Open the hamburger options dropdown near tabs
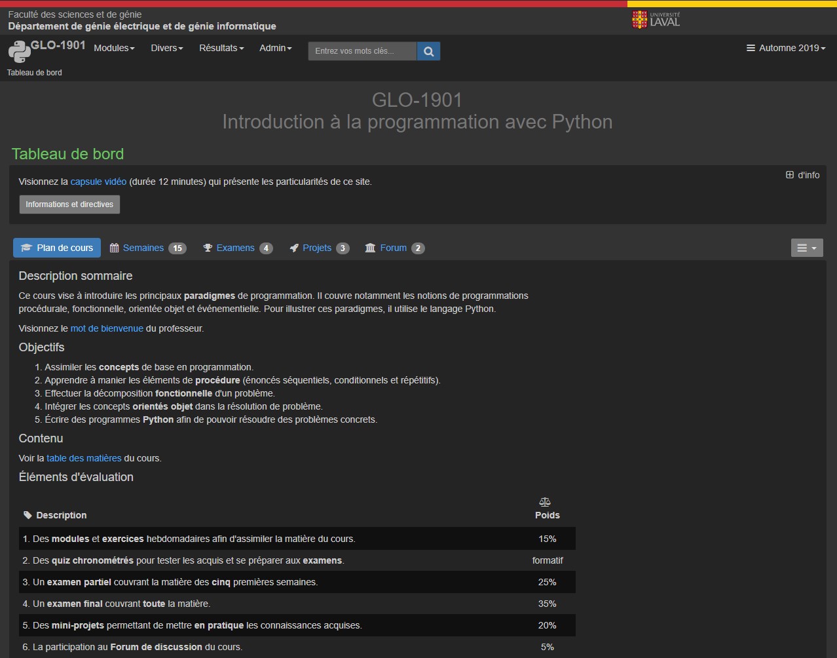The height and width of the screenshot is (658, 837). click(x=807, y=248)
